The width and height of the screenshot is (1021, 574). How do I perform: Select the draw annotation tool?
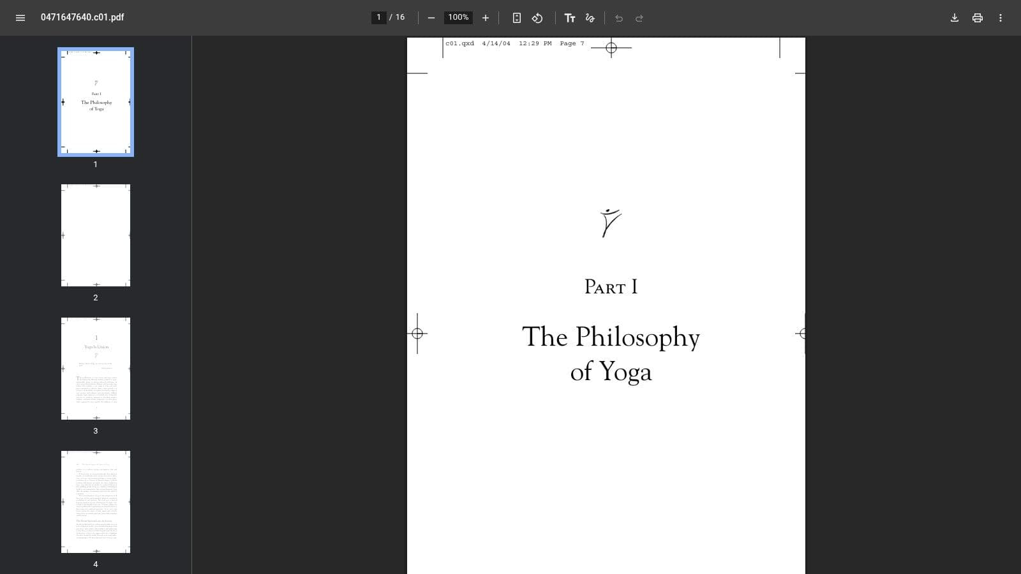pyautogui.click(x=590, y=18)
